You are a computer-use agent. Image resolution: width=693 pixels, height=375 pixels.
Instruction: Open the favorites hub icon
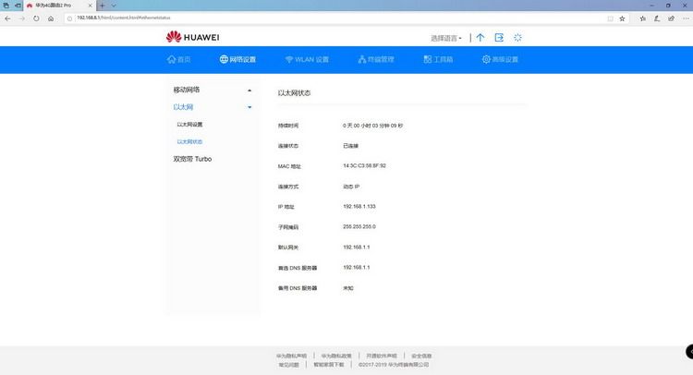point(642,18)
